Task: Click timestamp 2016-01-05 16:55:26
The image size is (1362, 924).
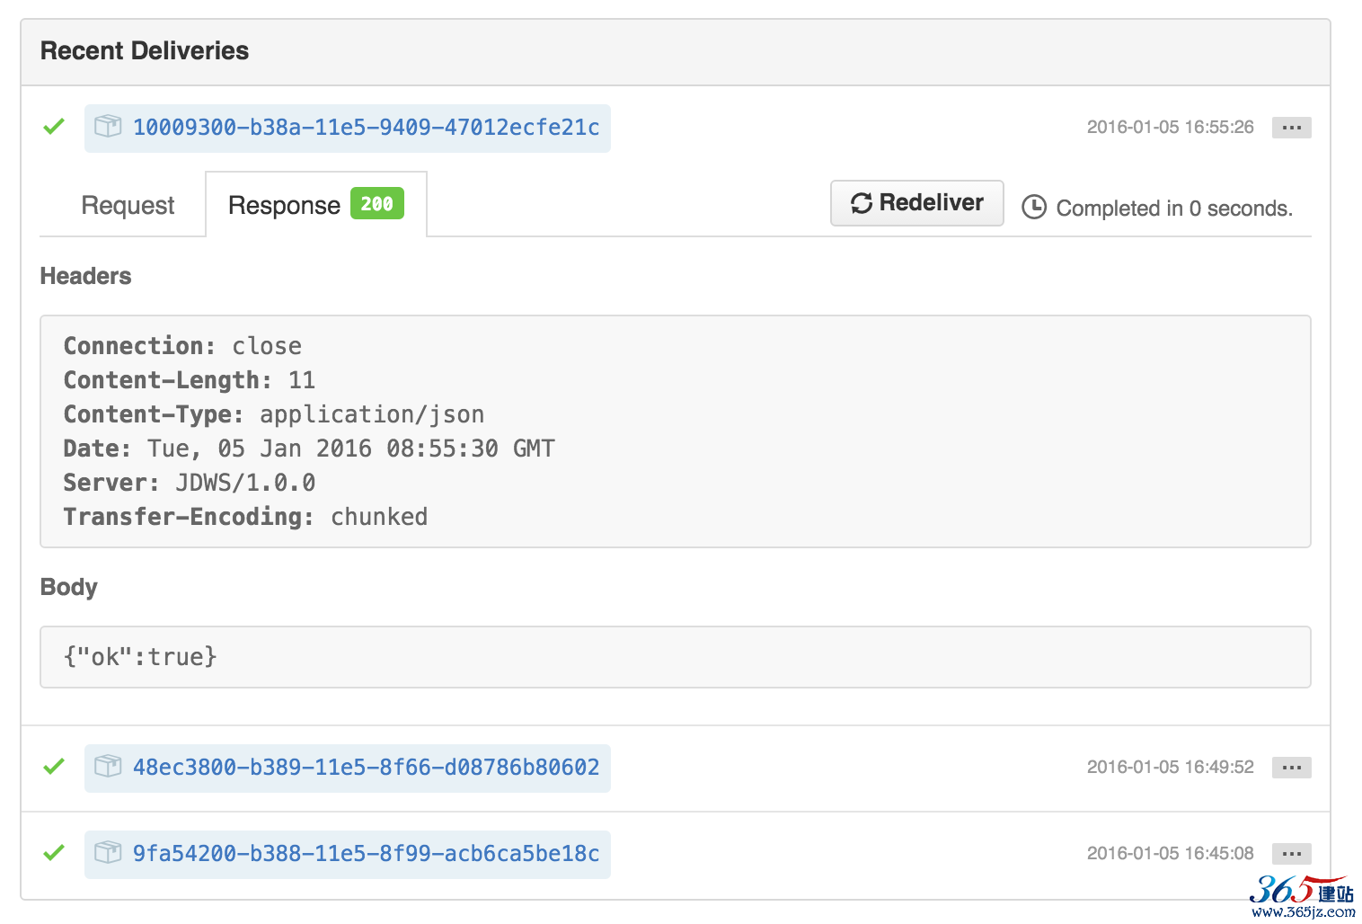Action: pos(1170,128)
